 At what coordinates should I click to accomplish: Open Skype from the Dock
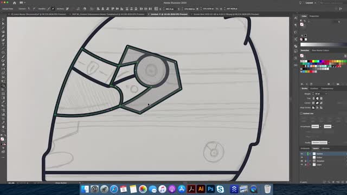[220, 189]
